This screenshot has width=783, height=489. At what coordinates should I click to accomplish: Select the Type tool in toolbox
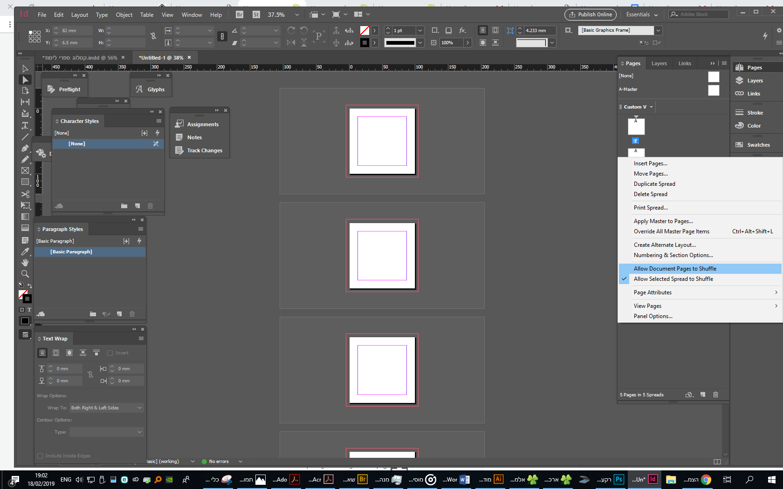[x=25, y=125]
